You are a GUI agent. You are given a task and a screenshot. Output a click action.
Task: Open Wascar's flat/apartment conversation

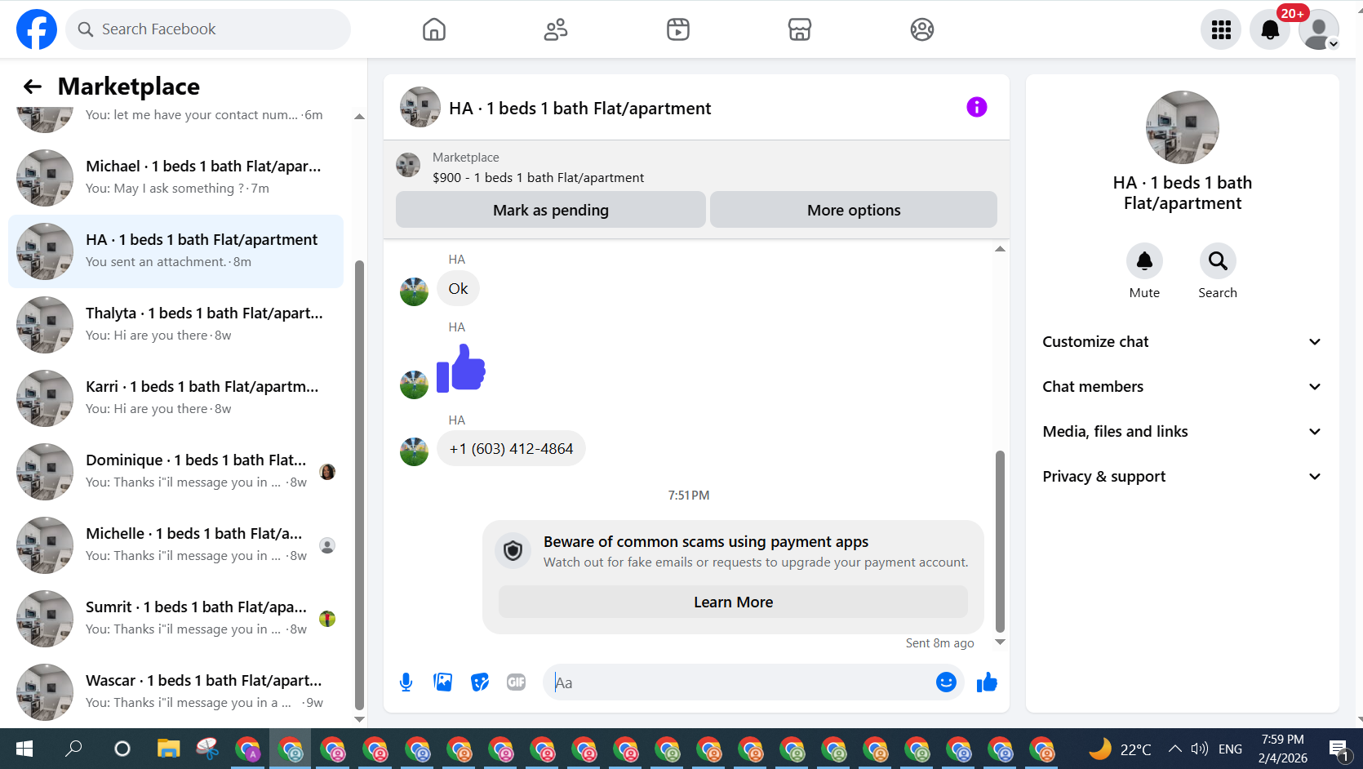coord(175,692)
